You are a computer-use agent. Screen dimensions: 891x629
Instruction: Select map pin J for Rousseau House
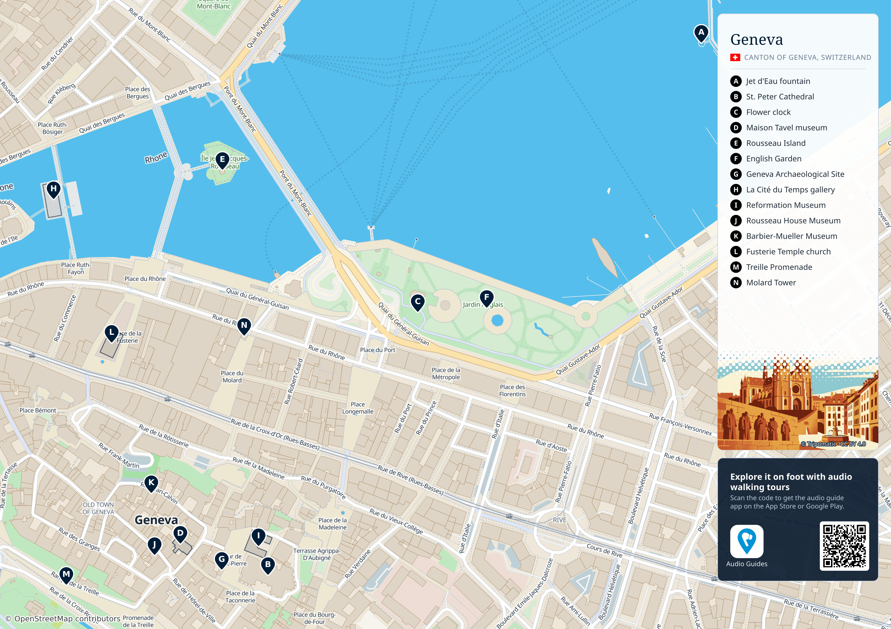pyautogui.click(x=154, y=546)
